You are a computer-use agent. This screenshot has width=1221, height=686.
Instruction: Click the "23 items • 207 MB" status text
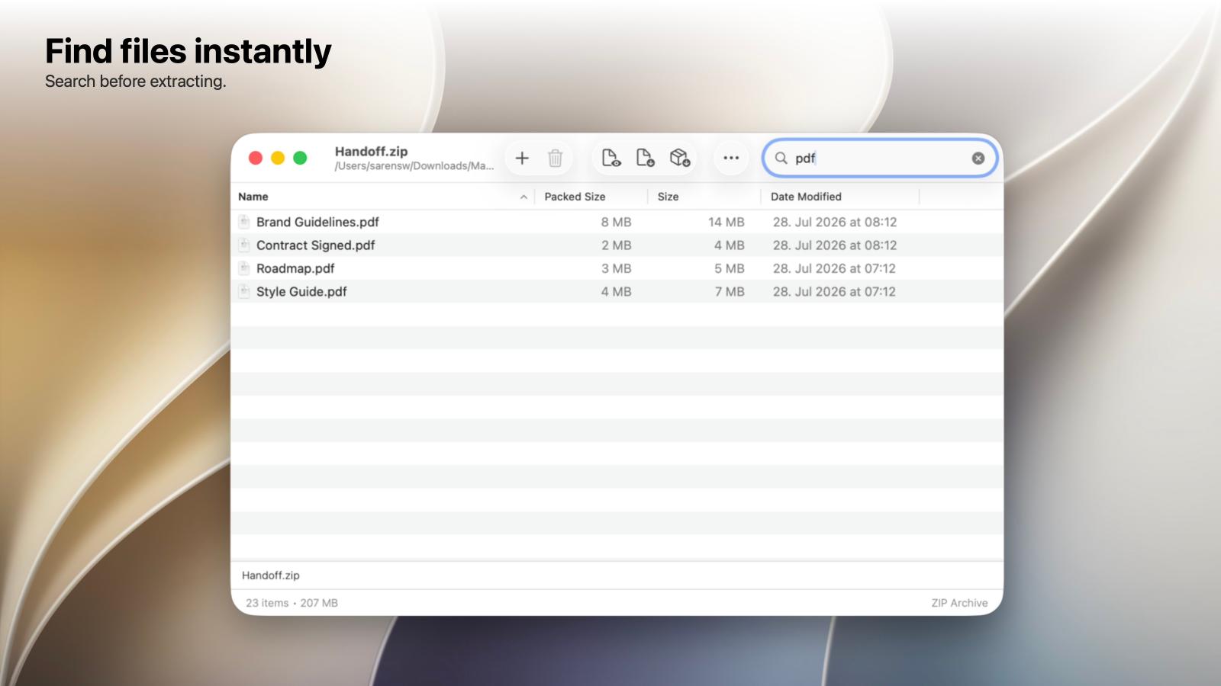click(x=292, y=603)
